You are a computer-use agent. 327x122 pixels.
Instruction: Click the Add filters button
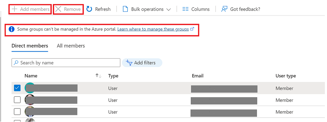(x=142, y=63)
